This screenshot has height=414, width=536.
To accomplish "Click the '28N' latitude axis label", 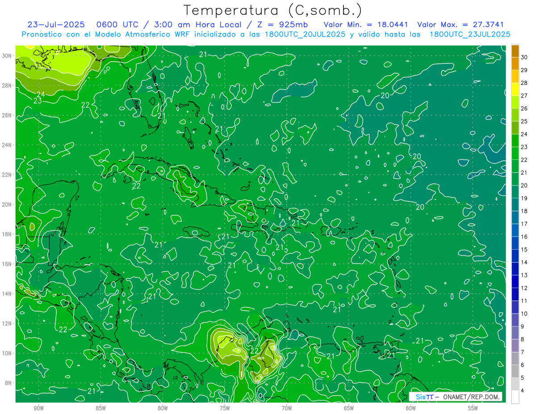I will point(7,85).
